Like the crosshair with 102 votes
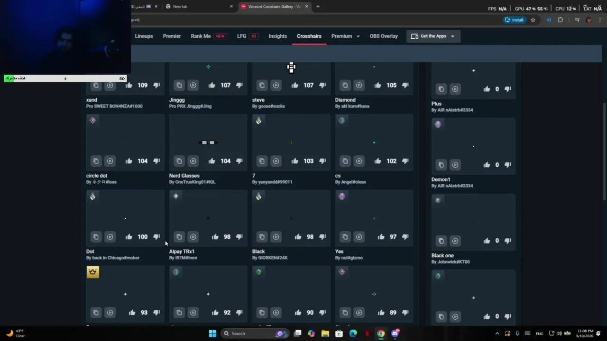The width and height of the screenshot is (607, 341). (x=377, y=161)
